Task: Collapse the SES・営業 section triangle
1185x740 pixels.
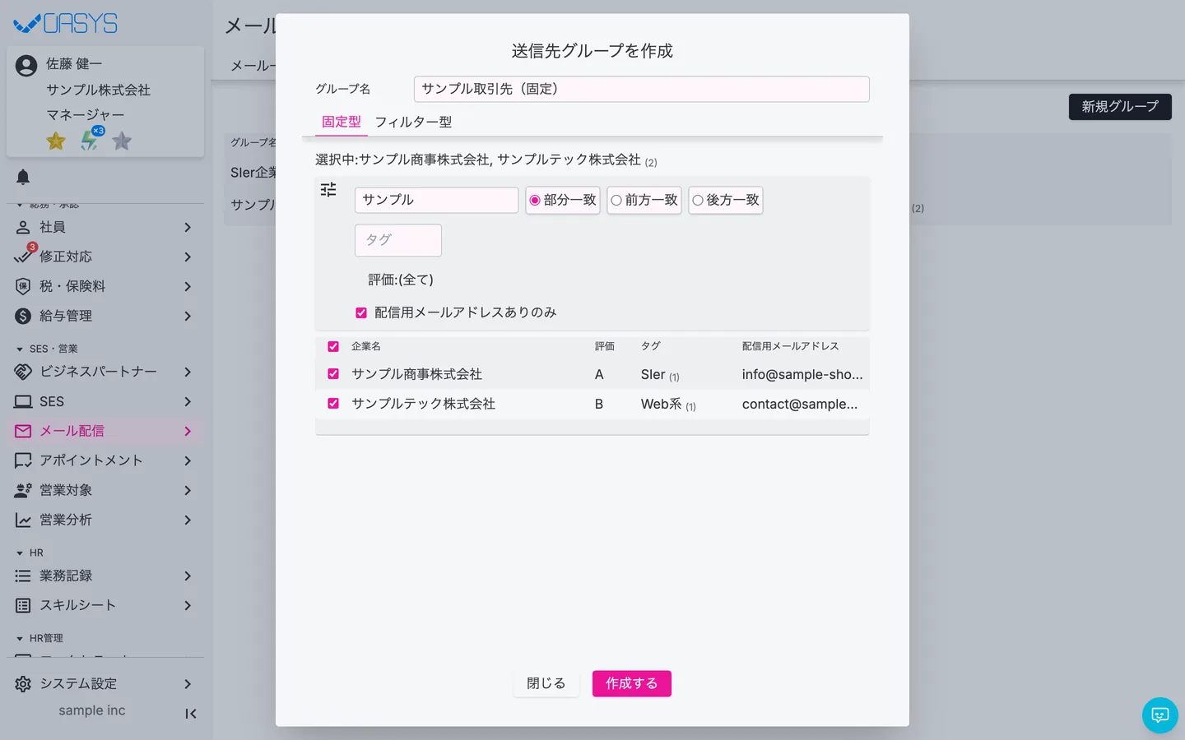Action: tap(20, 349)
